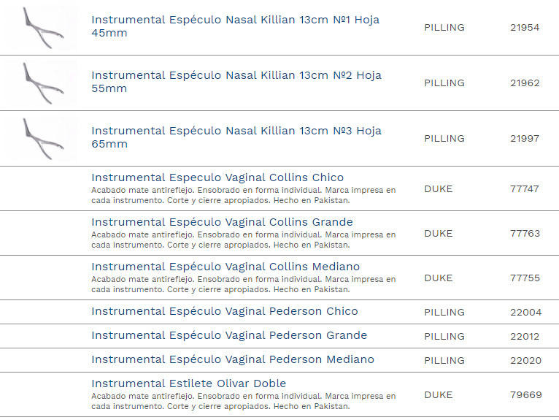Open Espéculo Vaginal Pederson Mediano page
The height and width of the screenshot is (420, 559).
[x=233, y=359]
